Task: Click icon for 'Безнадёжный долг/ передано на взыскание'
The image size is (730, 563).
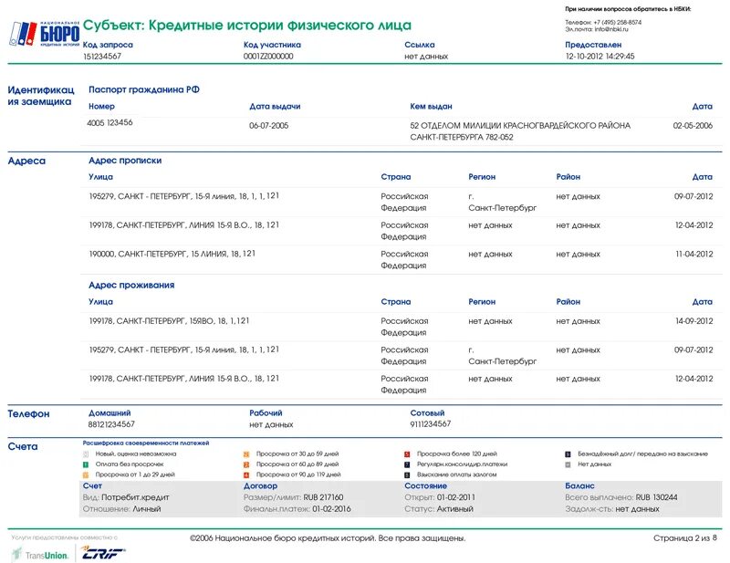Action: (x=568, y=454)
